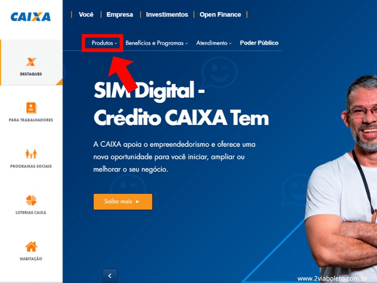377x283 pixels.
Task: Switch to the Investimentos tab
Action: [x=167, y=15]
